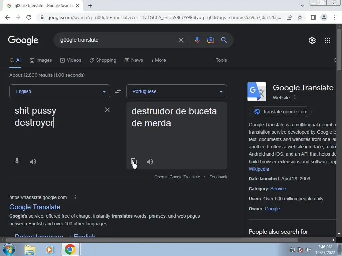
Task: Expand the More search filters menu
Action: point(158,60)
